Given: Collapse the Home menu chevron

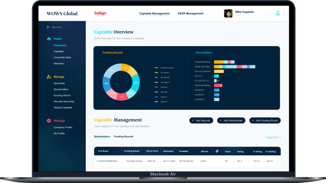Looking at the screenshot, I should pyautogui.click(x=80, y=39).
